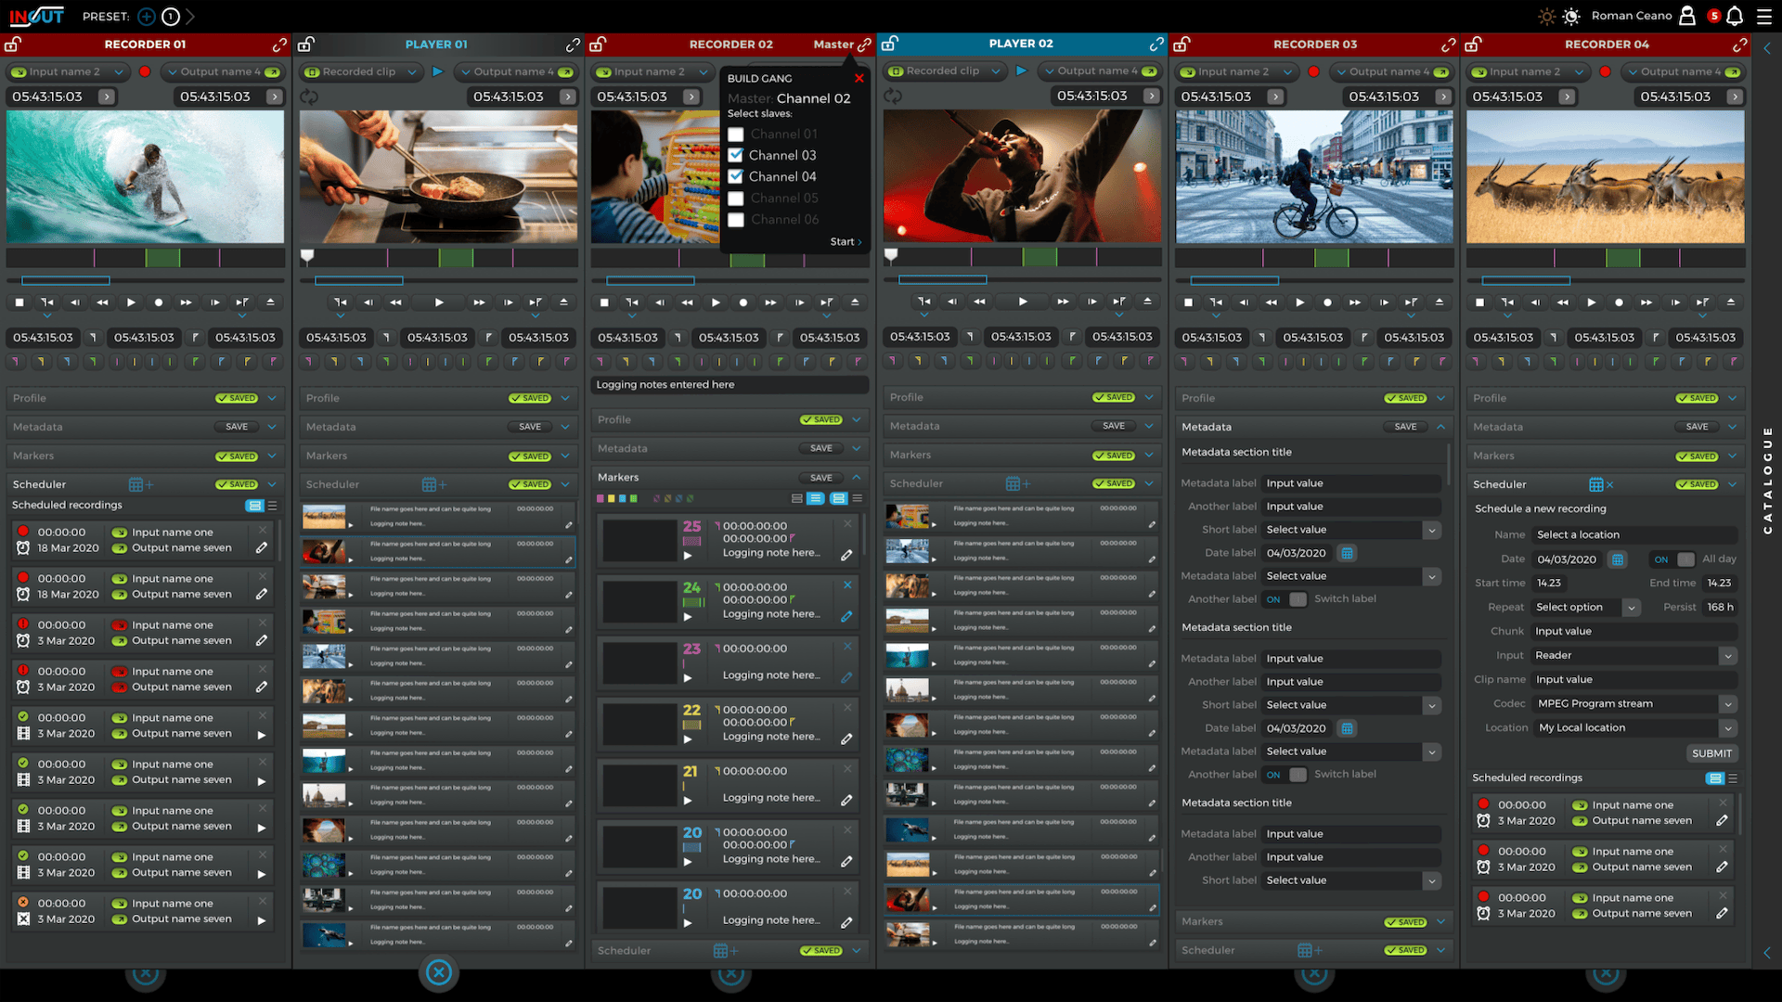Open date picker calendar in Scheduler form
Viewport: 1782px width, 1002px height.
[1618, 559]
